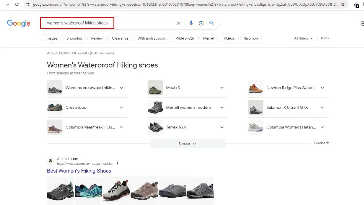This screenshot has width=364, height=205.
Task: Click the Google logo
Action: pyautogui.click(x=18, y=23)
